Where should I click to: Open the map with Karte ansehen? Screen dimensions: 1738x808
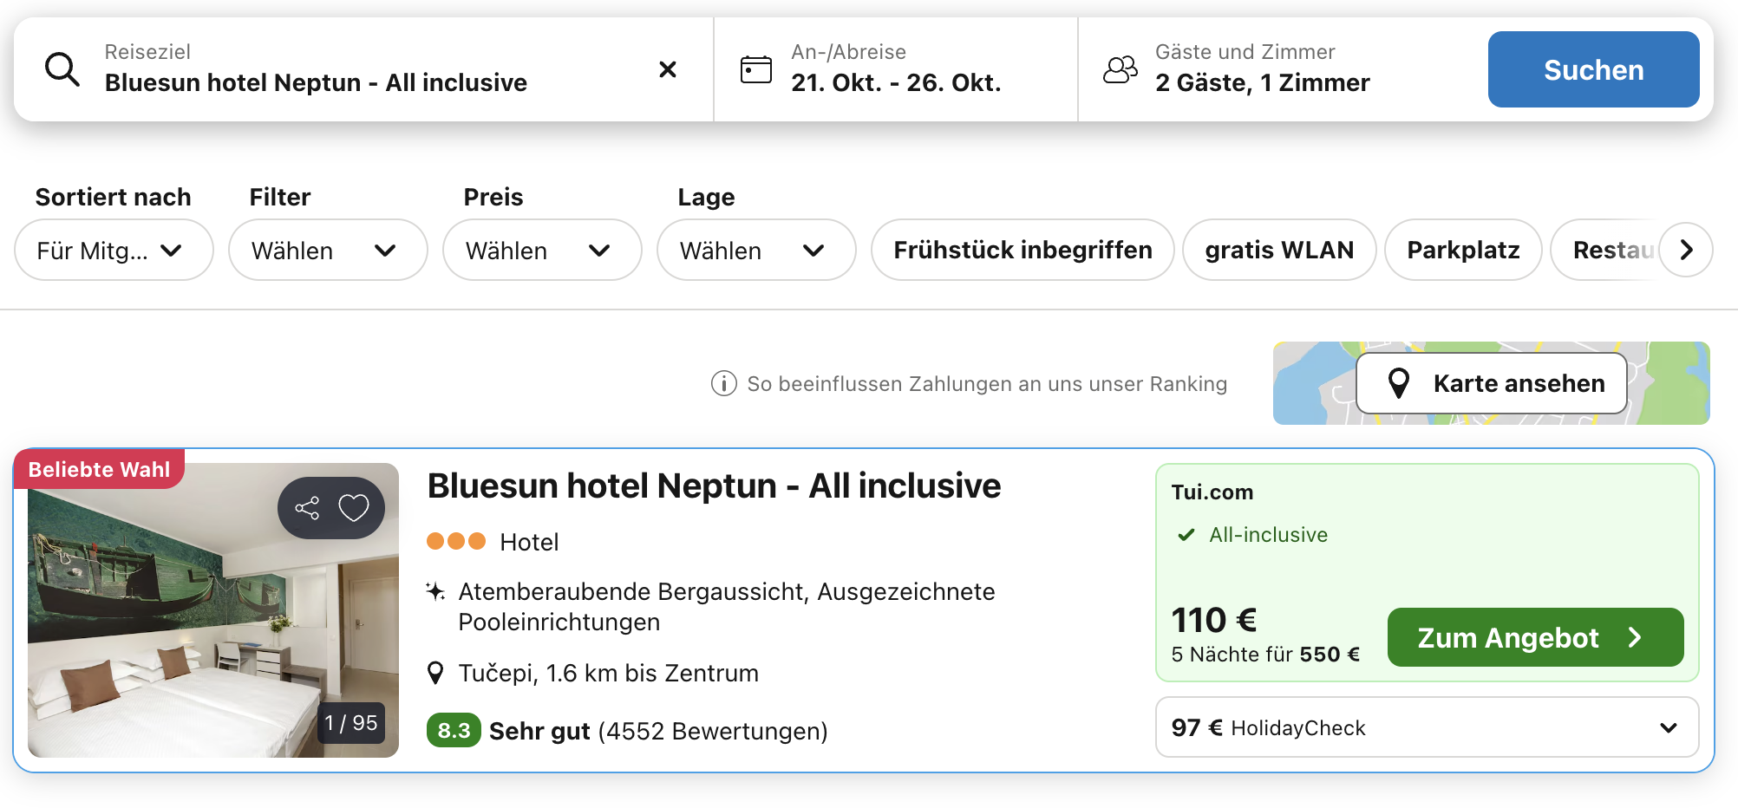coord(1491,383)
